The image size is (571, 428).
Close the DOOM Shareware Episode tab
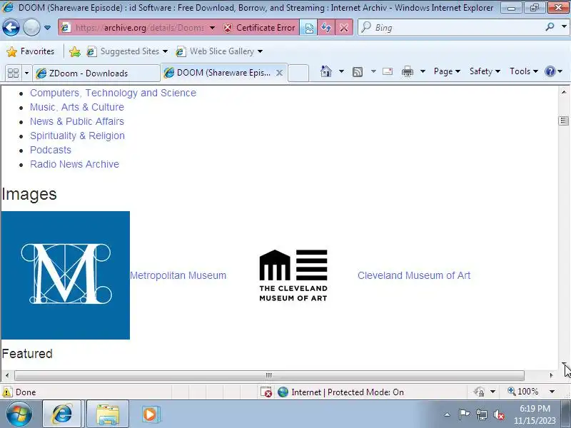279,73
